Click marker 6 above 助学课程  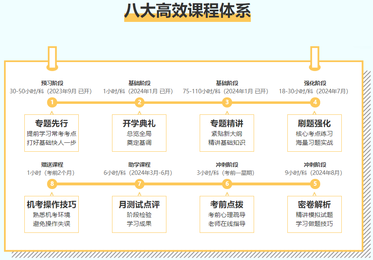pos(228,183)
